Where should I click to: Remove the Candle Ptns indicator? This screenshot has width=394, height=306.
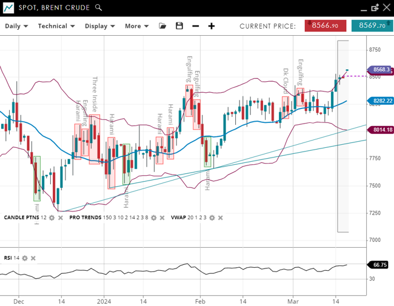(60, 218)
